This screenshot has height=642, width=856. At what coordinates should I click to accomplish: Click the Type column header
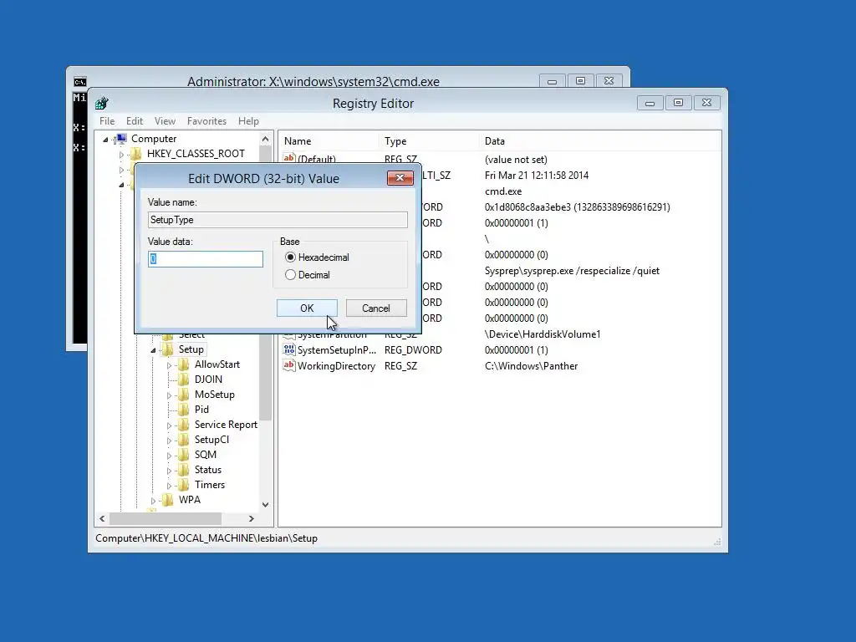click(x=429, y=140)
